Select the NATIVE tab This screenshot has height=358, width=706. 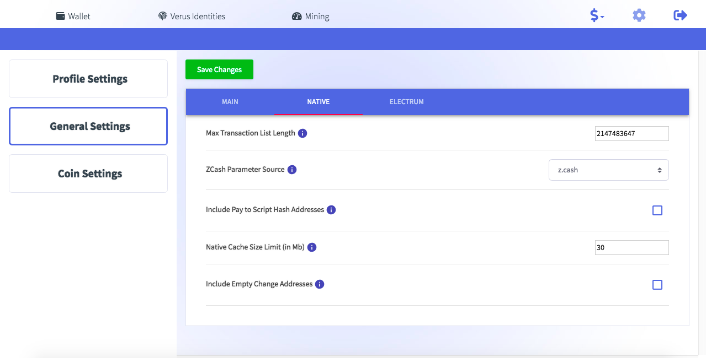click(319, 102)
